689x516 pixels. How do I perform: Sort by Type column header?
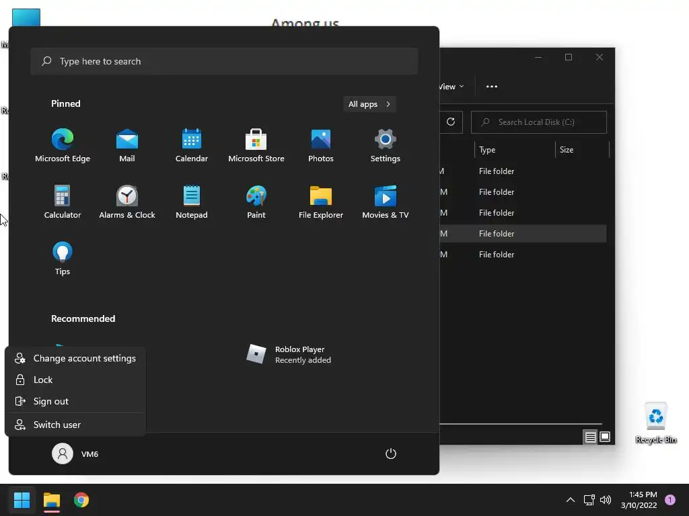515,150
